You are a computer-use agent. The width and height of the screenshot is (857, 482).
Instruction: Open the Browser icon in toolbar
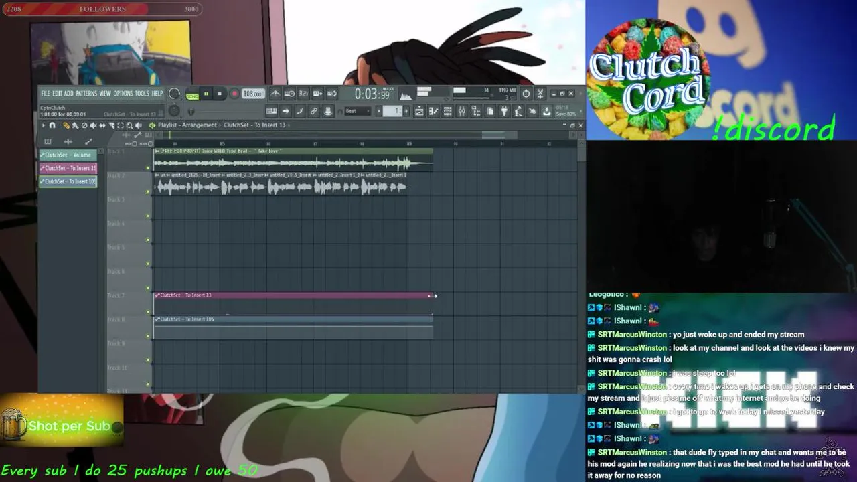point(476,111)
